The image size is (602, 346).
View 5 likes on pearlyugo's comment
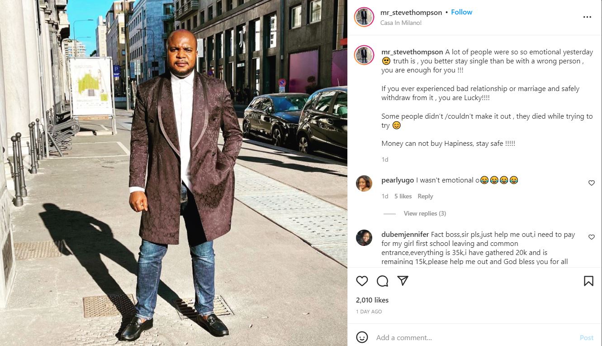(x=403, y=196)
